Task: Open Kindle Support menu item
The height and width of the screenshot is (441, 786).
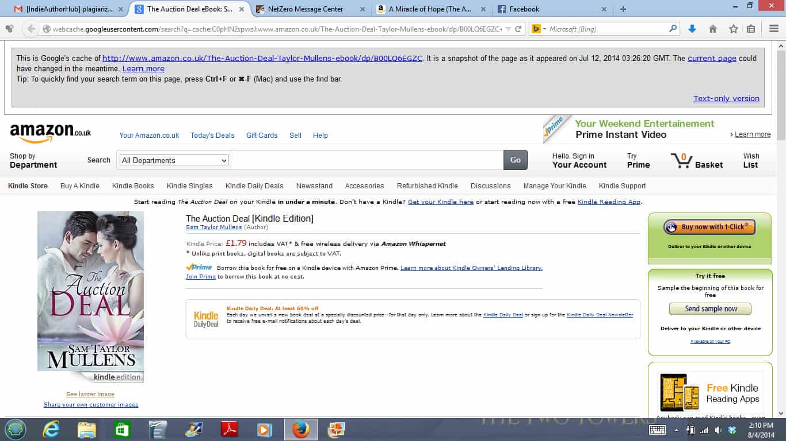Action: click(x=622, y=185)
